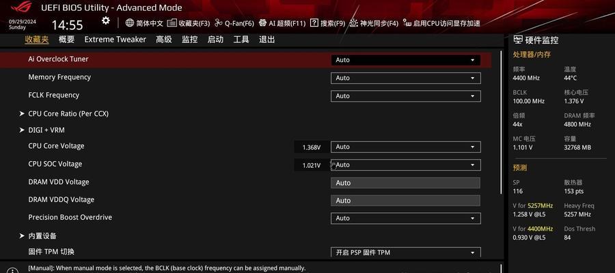Click the 09/29/2024 date display
Image resolution: width=615 pixels, height=273 pixels.
pyautogui.click(x=23, y=22)
